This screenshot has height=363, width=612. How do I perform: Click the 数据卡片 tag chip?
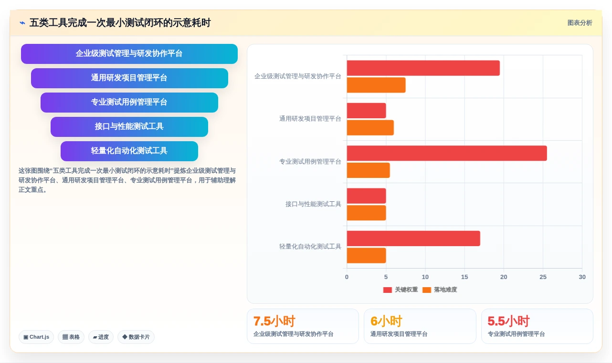[136, 337]
